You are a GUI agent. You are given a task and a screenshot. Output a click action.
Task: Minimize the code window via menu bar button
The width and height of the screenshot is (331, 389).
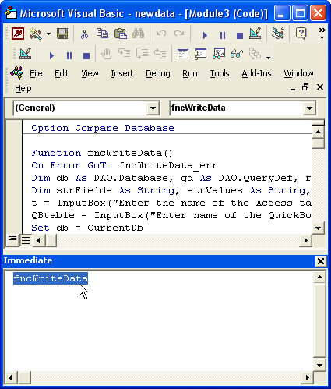tap(293, 88)
